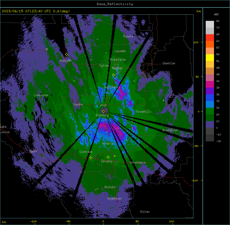The width and height of the screenshot is (230, 225).
Task: Click the yellow diamond marker above the Calgary label
Action: tap(108, 157)
